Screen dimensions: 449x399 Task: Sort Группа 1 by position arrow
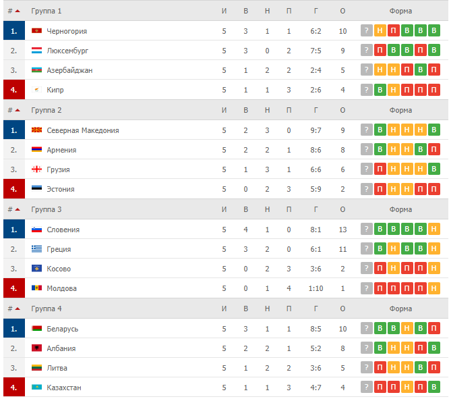18,11
